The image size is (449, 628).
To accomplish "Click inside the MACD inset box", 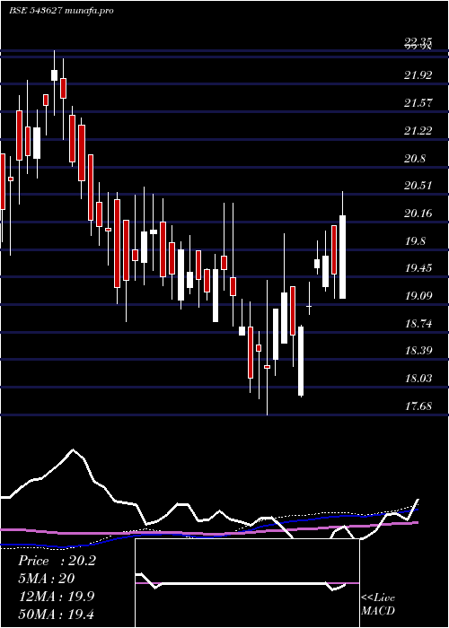I will 247,583.
